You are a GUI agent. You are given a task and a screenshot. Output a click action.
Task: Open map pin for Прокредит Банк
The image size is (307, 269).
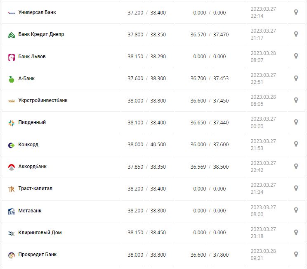click(x=296, y=255)
